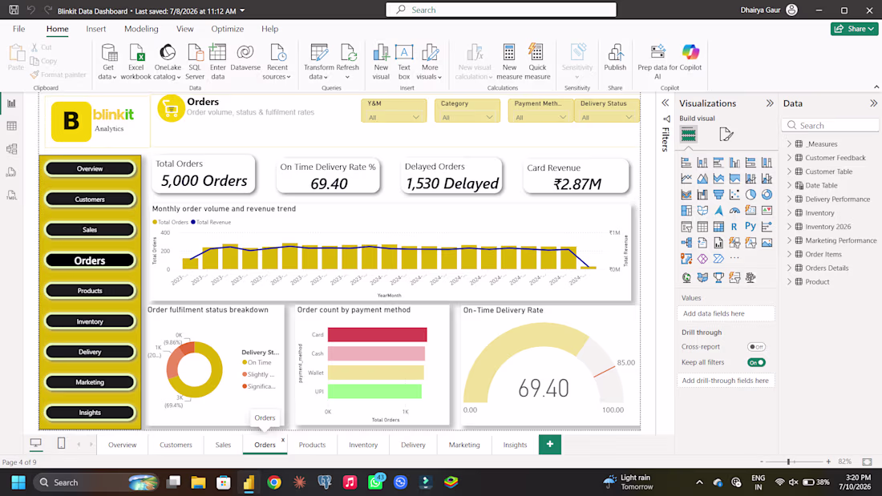Switch to the Products page tab
Image resolution: width=882 pixels, height=496 pixels.
click(x=312, y=445)
